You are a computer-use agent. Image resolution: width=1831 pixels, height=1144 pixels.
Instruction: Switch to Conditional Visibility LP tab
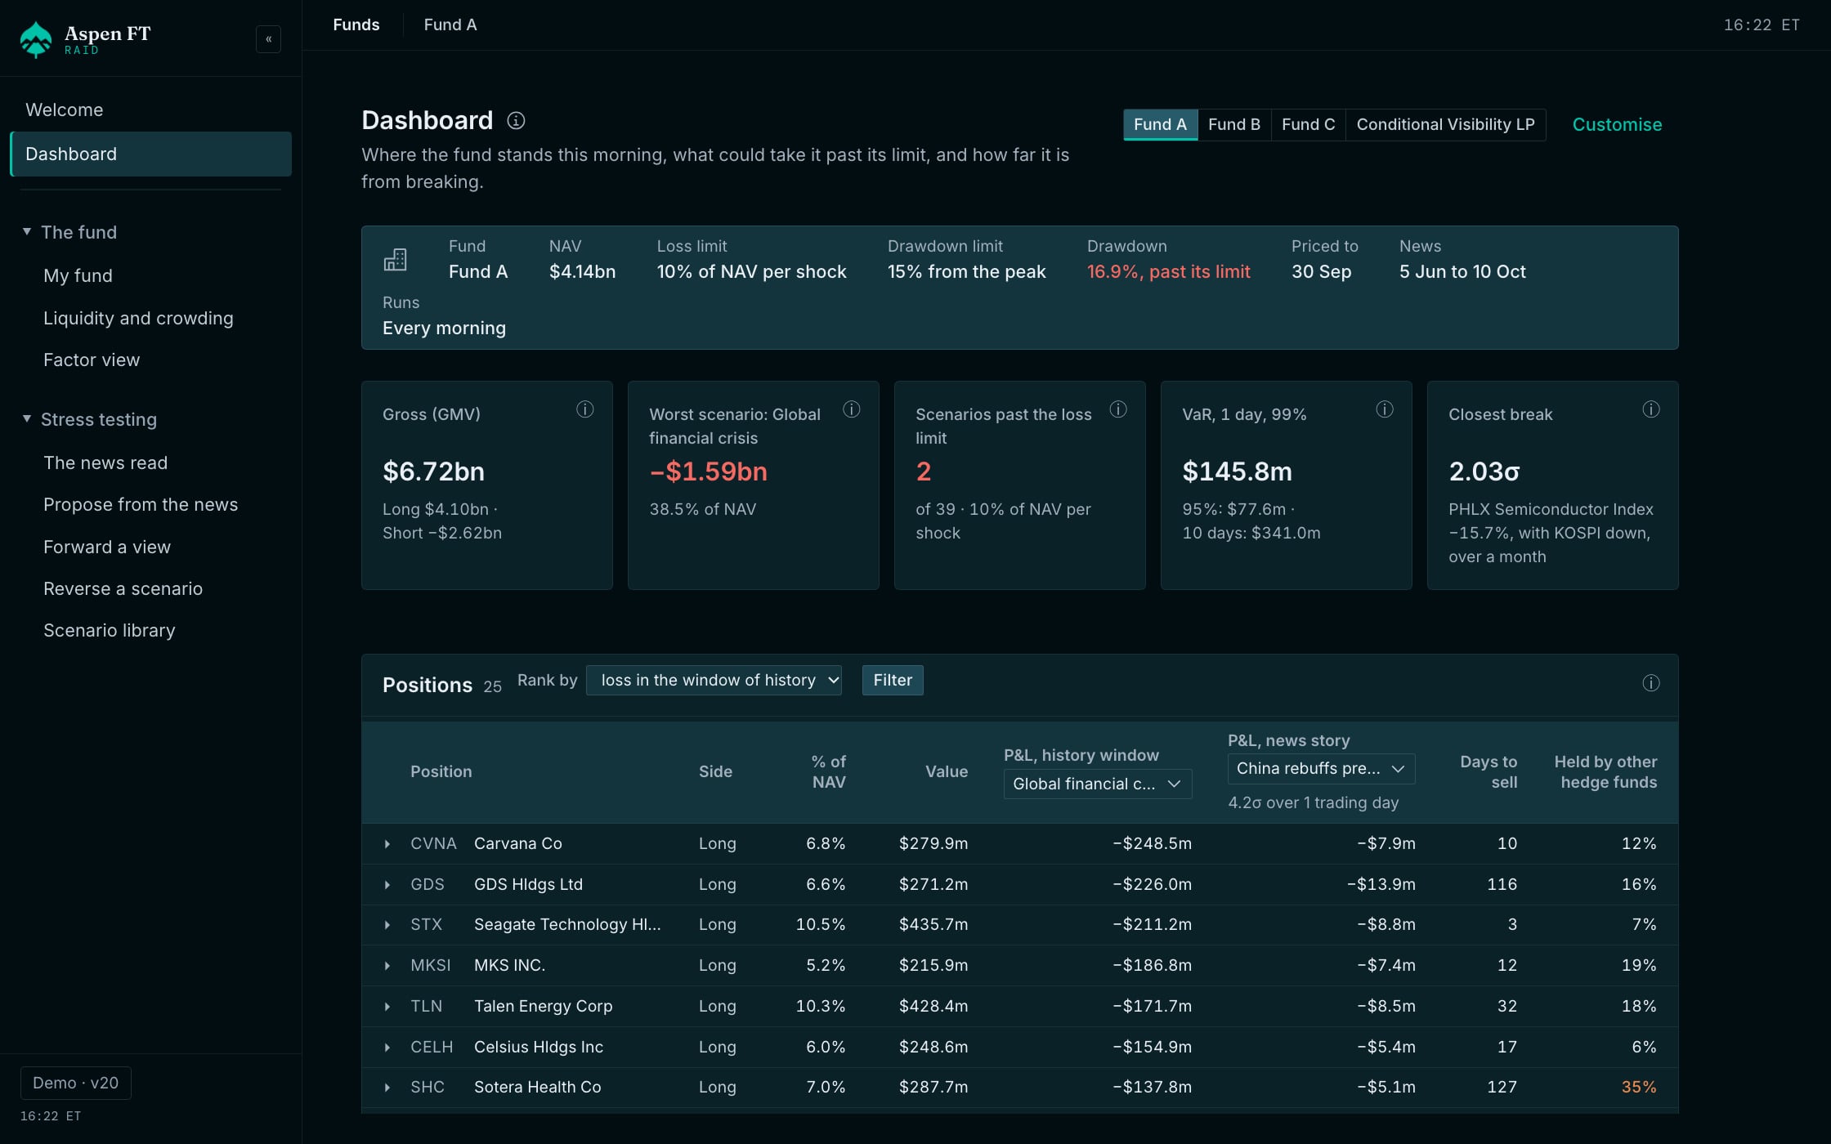1445,124
